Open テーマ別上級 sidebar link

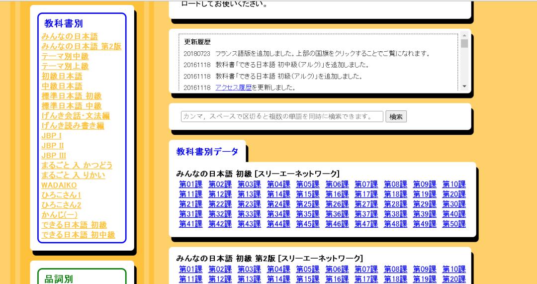[x=65, y=67]
